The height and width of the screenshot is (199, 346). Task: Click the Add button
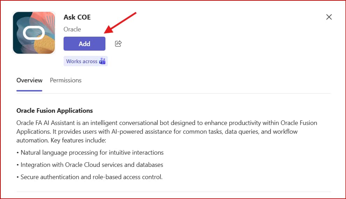pyautogui.click(x=84, y=44)
